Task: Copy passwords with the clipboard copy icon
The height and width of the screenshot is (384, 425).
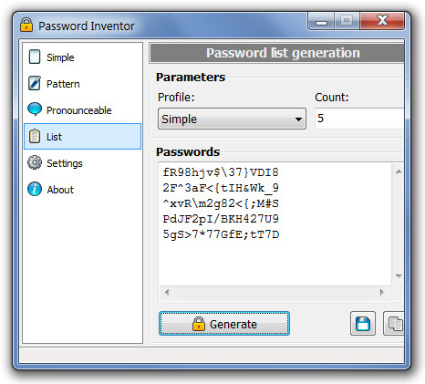Action: (394, 324)
